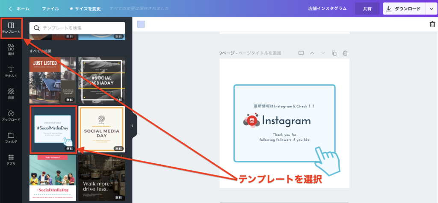Select the Make an impact template
The height and width of the screenshot is (203, 438).
coord(53,178)
